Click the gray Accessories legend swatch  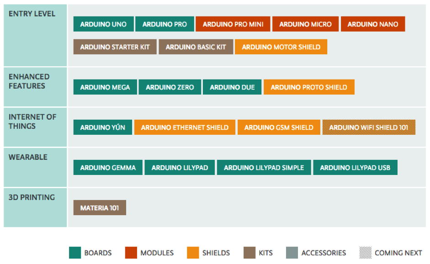tap(292, 253)
